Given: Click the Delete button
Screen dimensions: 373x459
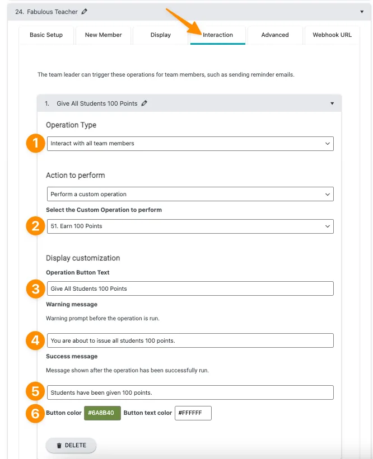Looking at the screenshot, I should (x=71, y=446).
